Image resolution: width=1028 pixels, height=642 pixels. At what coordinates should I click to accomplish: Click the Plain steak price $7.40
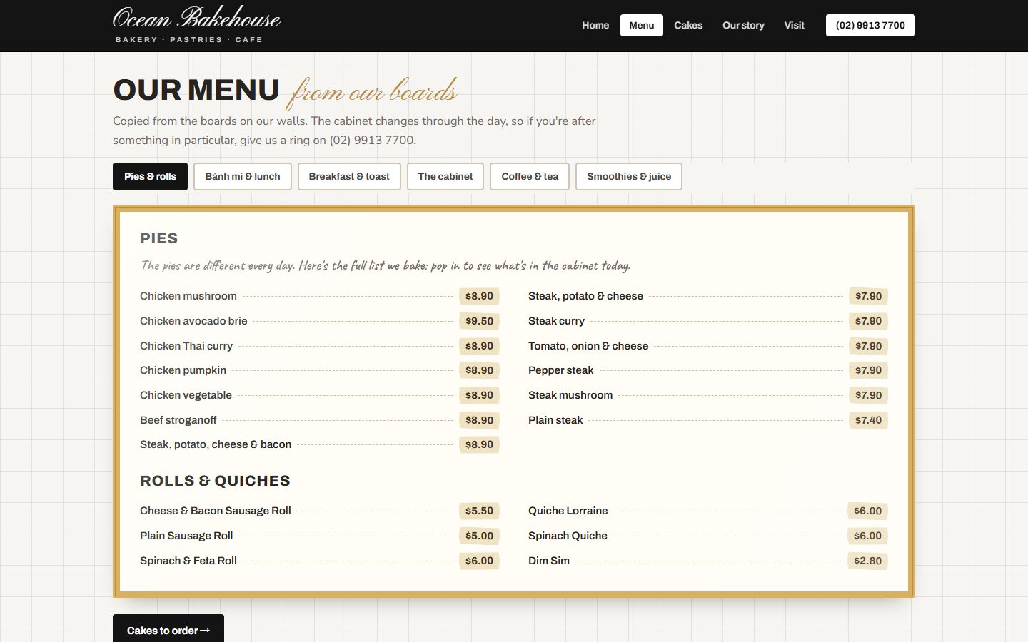coord(868,420)
